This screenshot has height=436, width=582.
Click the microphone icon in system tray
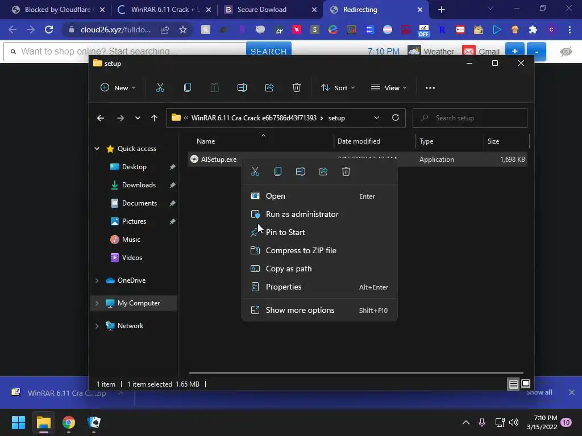(482, 422)
